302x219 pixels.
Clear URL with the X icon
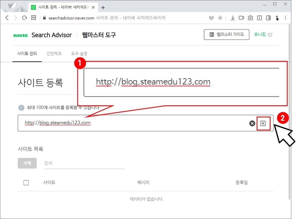(x=252, y=123)
